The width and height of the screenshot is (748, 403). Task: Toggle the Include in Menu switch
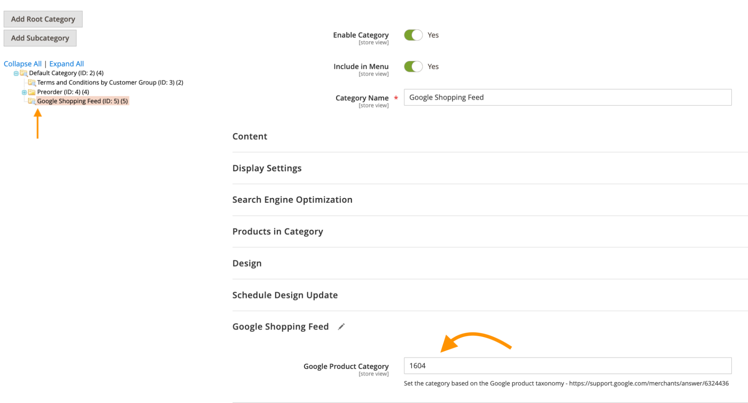point(413,67)
